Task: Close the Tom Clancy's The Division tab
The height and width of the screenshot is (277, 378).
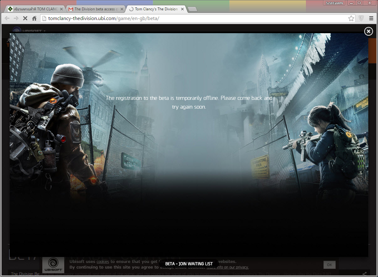Action: [x=182, y=9]
